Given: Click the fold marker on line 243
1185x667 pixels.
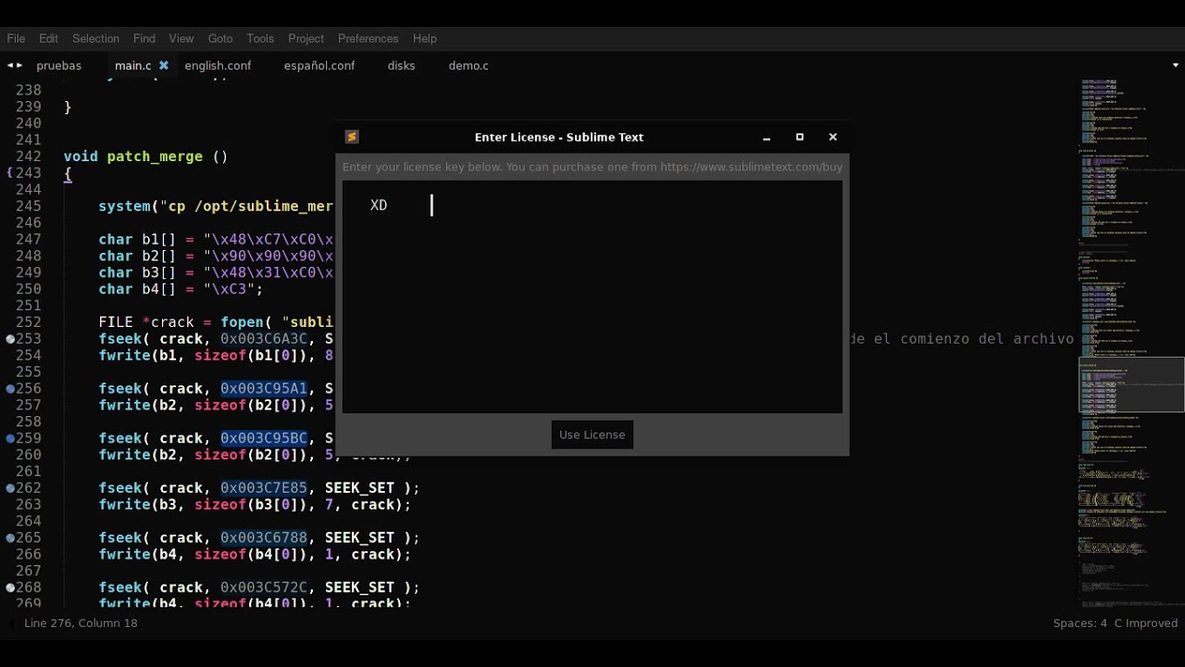Looking at the screenshot, I should [x=10, y=173].
